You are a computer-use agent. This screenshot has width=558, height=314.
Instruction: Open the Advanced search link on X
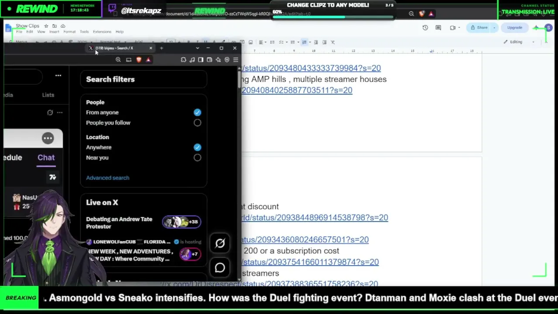pyautogui.click(x=108, y=178)
